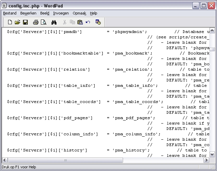This screenshot has height=171, width=217.
Task: Click the 'phpmyadmin' value text
Action: point(129,32)
